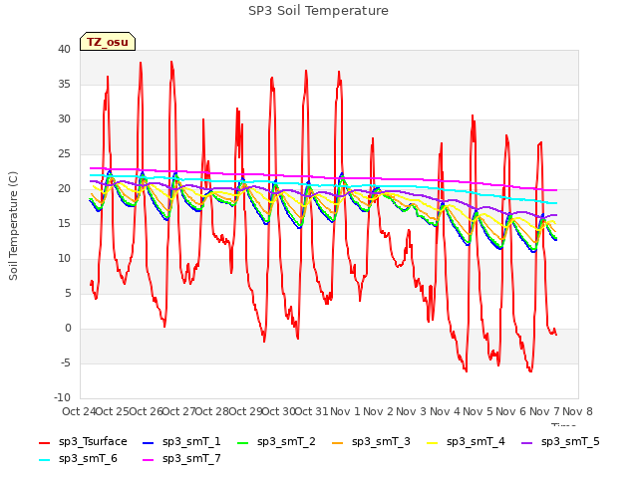
Task: Click the Nov 8 x-axis tick label
Action: 577,411
